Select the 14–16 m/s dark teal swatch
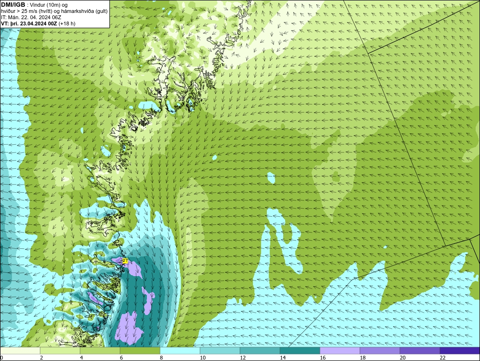The image size is (480, 361). (x=300, y=350)
